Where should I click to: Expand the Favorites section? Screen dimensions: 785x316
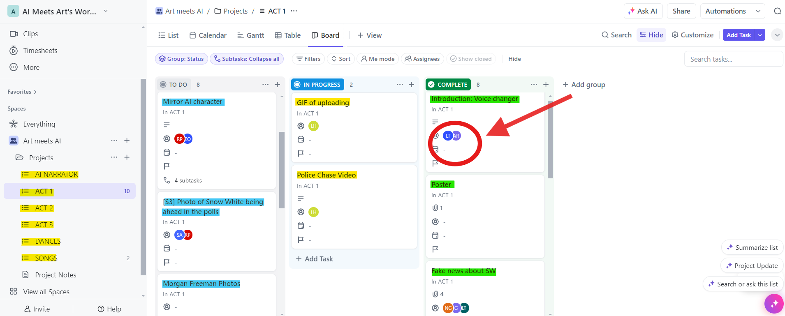[x=22, y=92]
